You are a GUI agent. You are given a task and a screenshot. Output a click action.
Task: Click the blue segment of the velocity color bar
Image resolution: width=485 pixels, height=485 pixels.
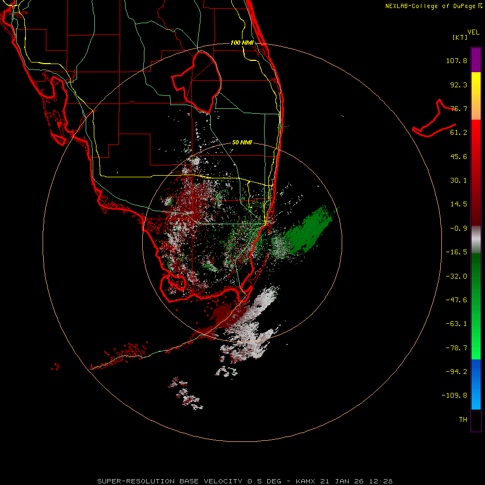coord(476,384)
